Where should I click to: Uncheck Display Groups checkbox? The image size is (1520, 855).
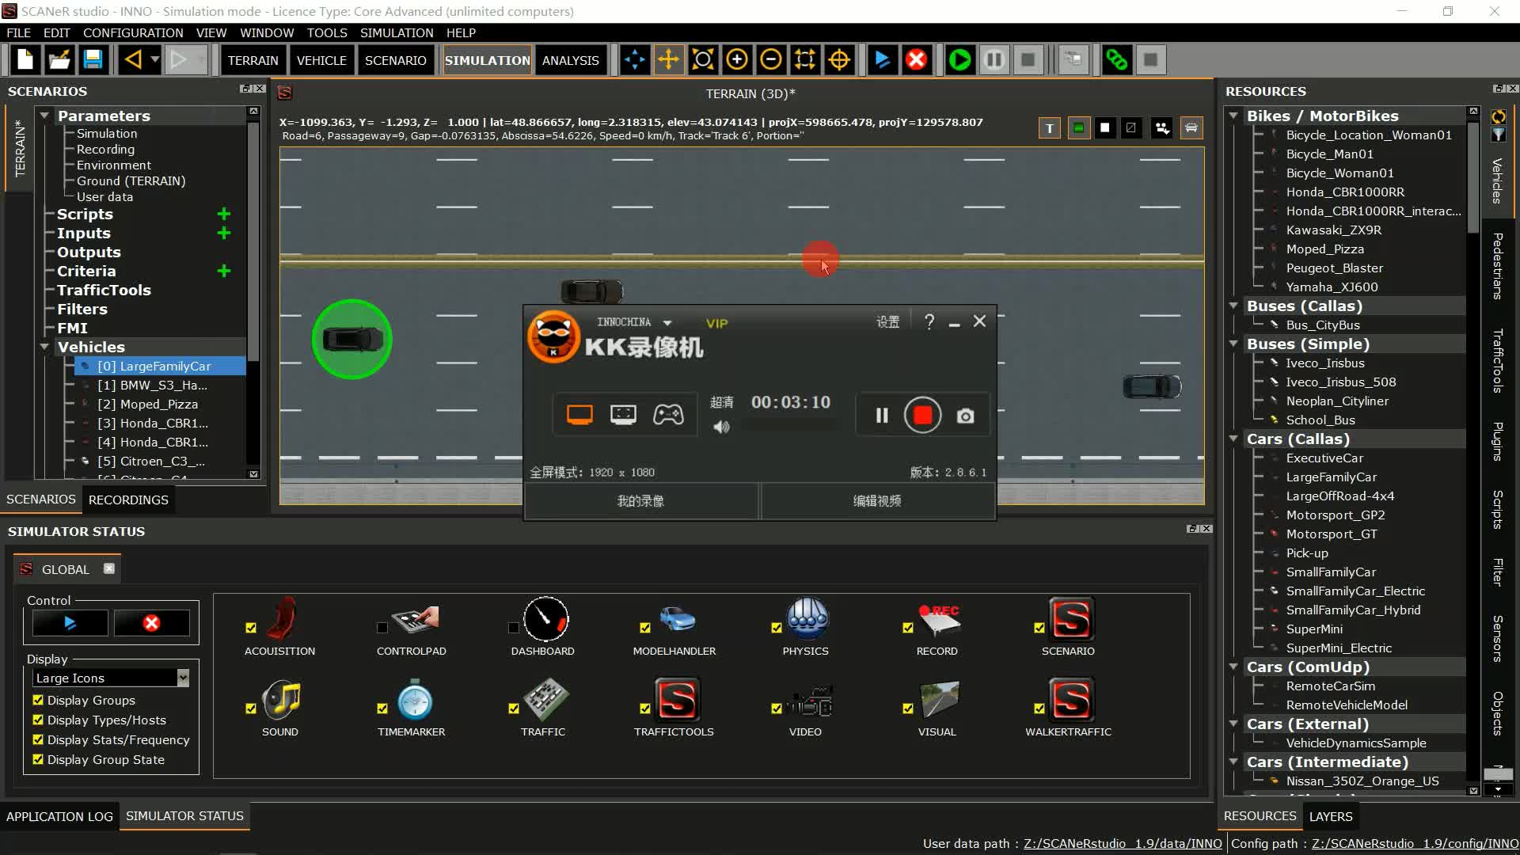click(x=38, y=700)
